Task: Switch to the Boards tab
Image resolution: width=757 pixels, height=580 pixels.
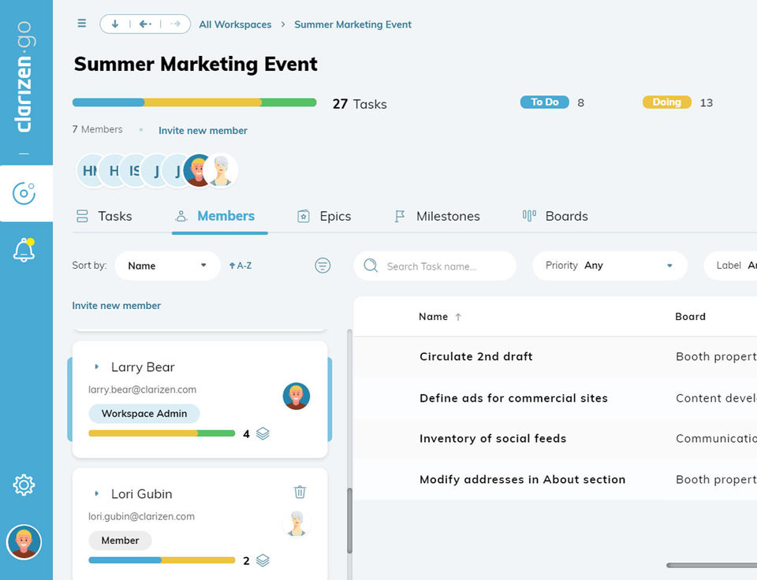Action: pos(555,216)
